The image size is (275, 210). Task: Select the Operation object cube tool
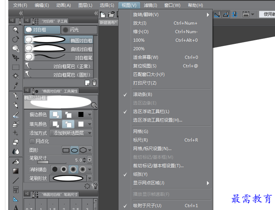(x=16, y=48)
